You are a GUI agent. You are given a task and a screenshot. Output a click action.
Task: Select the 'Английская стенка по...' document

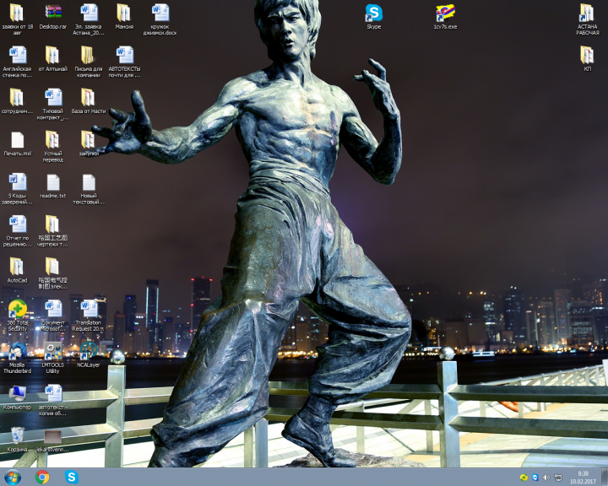[17, 62]
